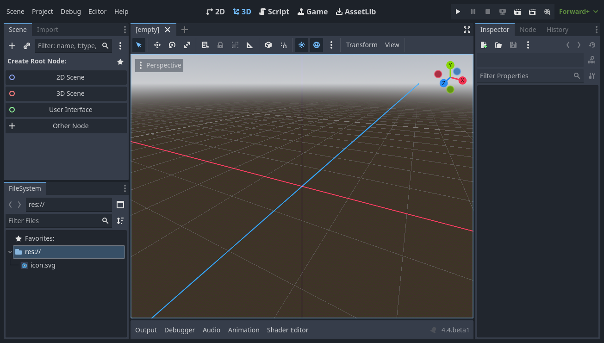
Task: Create a new resource in the Inspector
Action: 483,45
